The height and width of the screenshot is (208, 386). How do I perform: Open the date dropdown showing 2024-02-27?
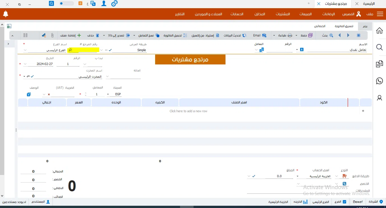(25, 64)
